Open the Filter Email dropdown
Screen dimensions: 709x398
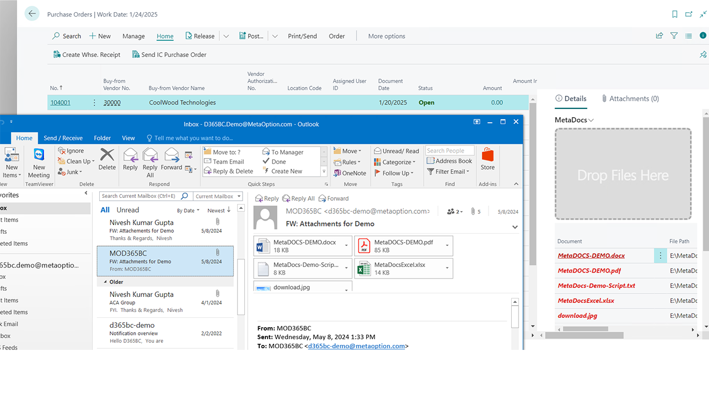click(448, 171)
